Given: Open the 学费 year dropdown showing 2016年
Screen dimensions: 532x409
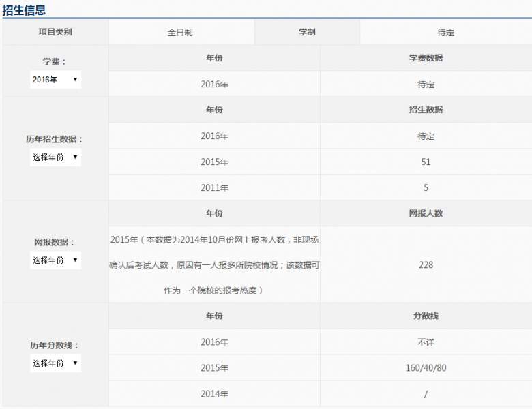Looking at the screenshot, I should click(55, 79).
